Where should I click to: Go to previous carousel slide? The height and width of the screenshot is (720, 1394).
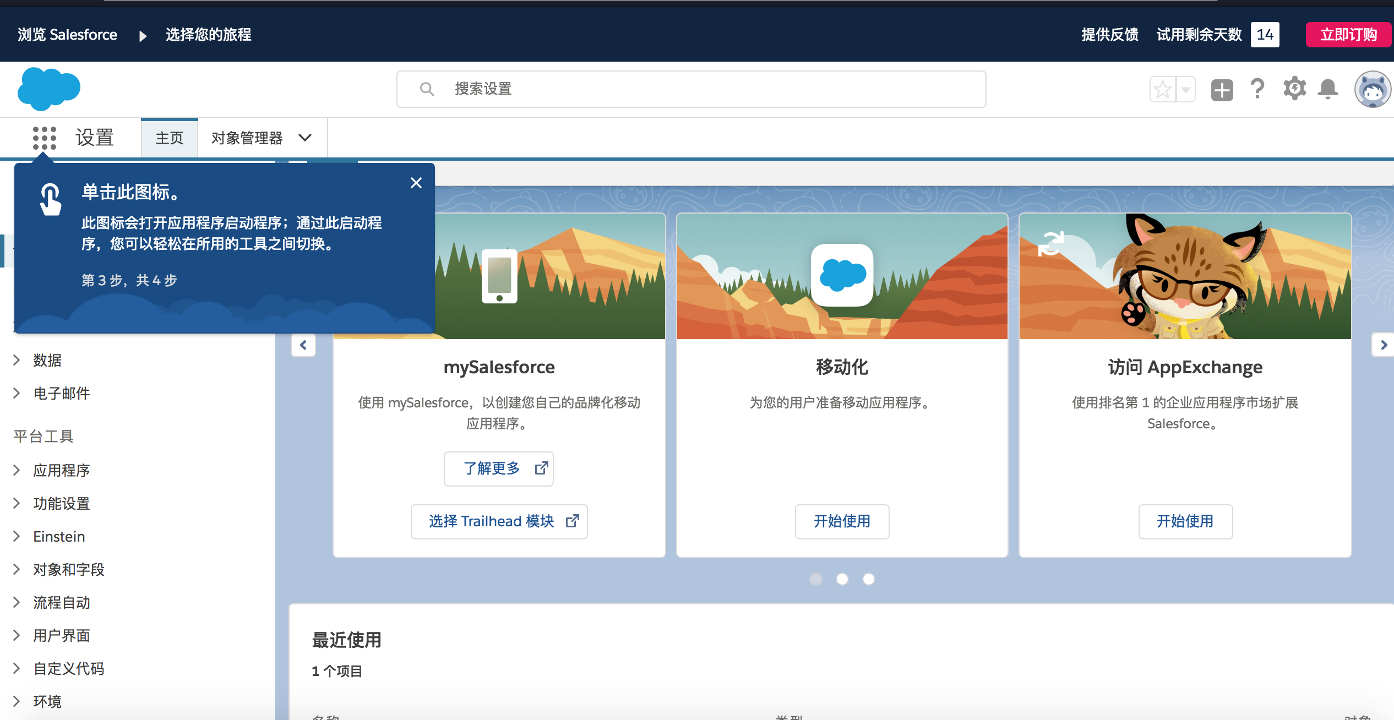(303, 345)
